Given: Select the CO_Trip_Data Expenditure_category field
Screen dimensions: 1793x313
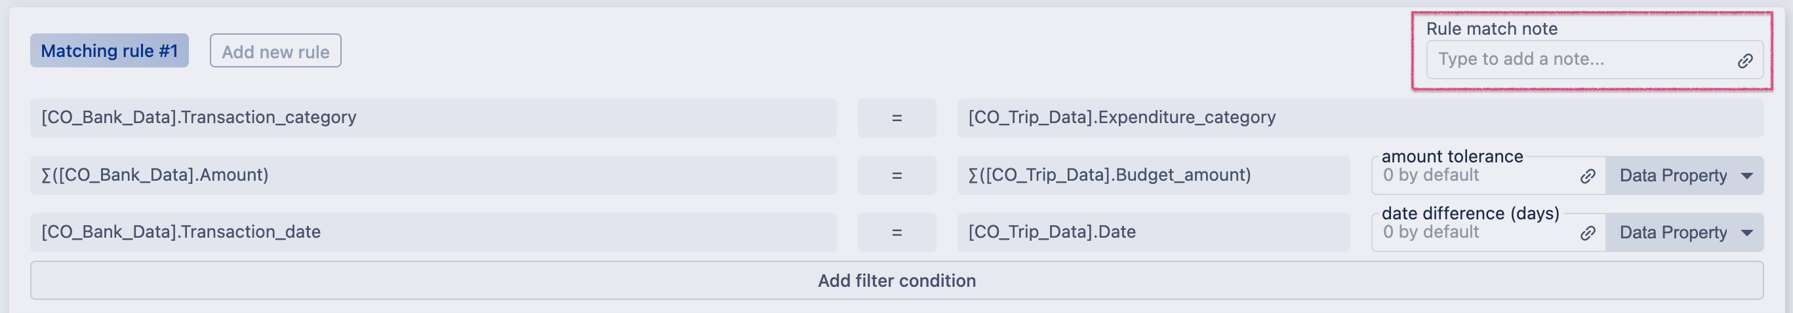Looking at the screenshot, I should point(1360,118).
